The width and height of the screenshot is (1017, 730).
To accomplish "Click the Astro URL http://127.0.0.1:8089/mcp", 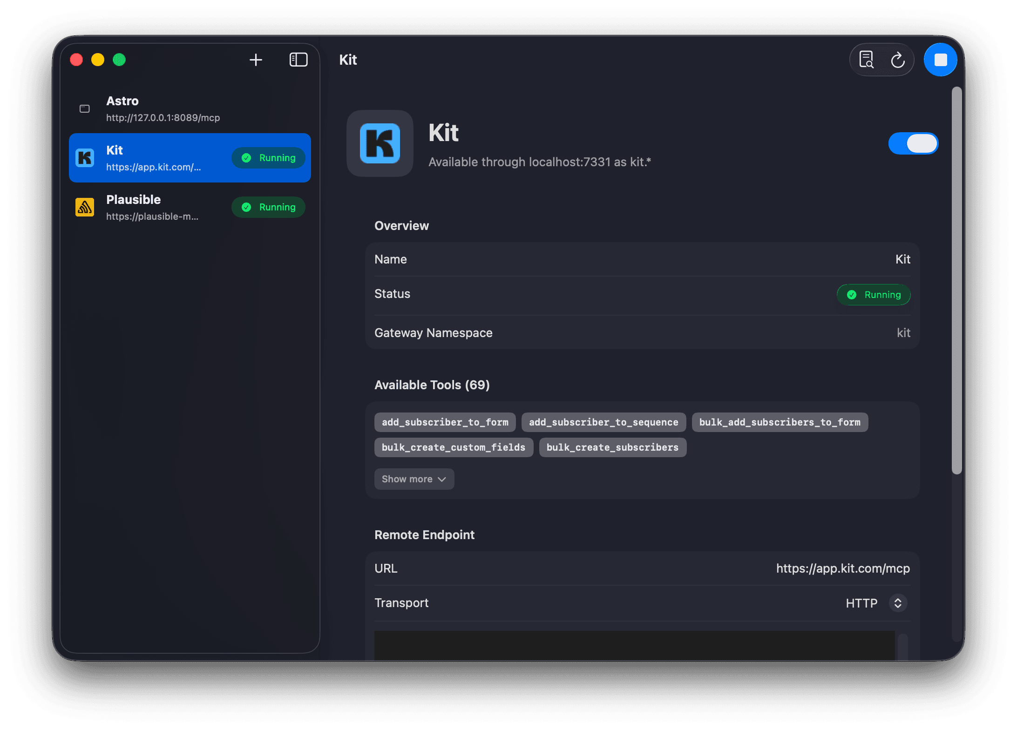I will coord(163,118).
